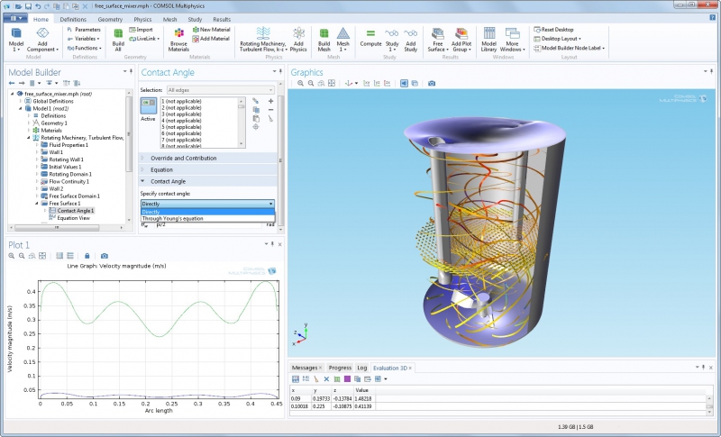Zoom to selection in Contact Angle panel
721x437 pixels.
[x=256, y=127]
